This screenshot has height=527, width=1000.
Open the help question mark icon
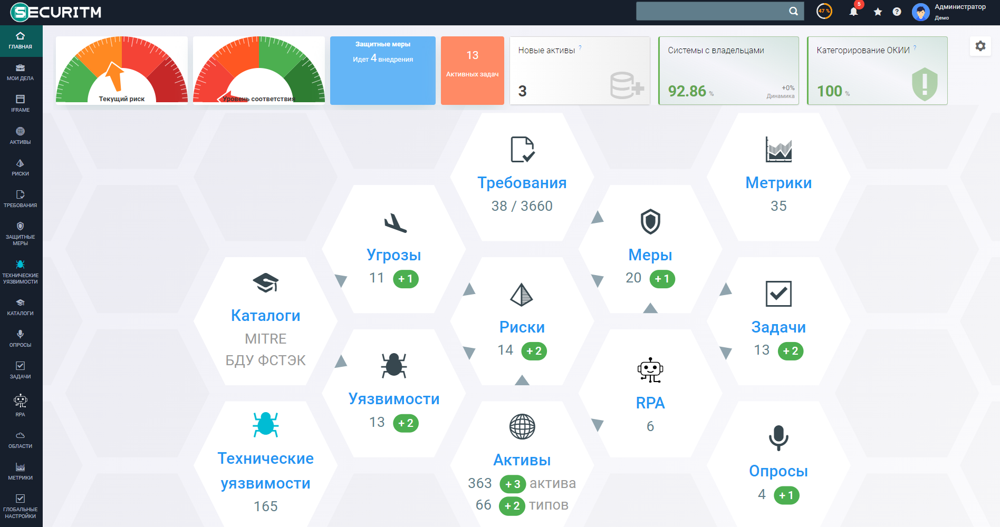pos(897,12)
